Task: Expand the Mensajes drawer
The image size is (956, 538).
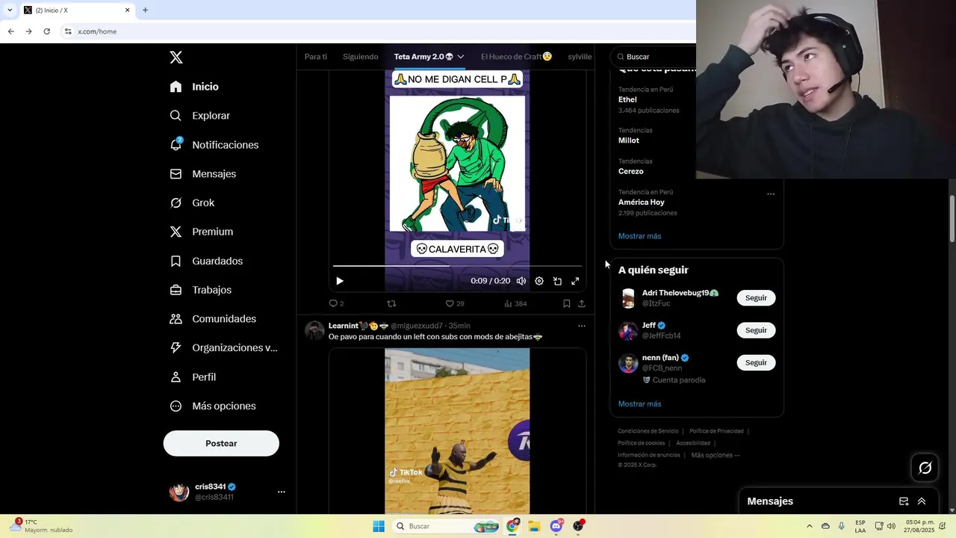Action: [922, 501]
